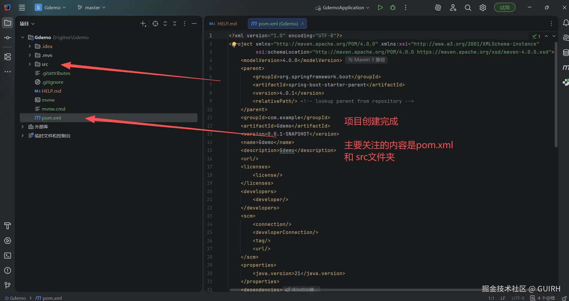The height and width of the screenshot is (301, 569).
Task: Click 添加启动器 inlay link
Action: (x=302, y=289)
